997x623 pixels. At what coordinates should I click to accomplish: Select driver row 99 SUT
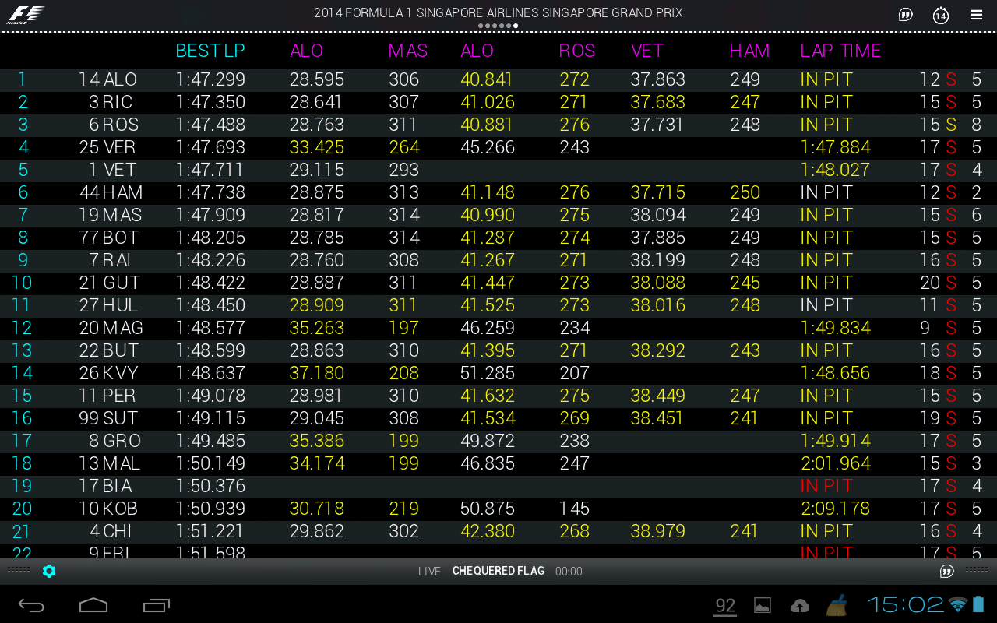[498, 418]
